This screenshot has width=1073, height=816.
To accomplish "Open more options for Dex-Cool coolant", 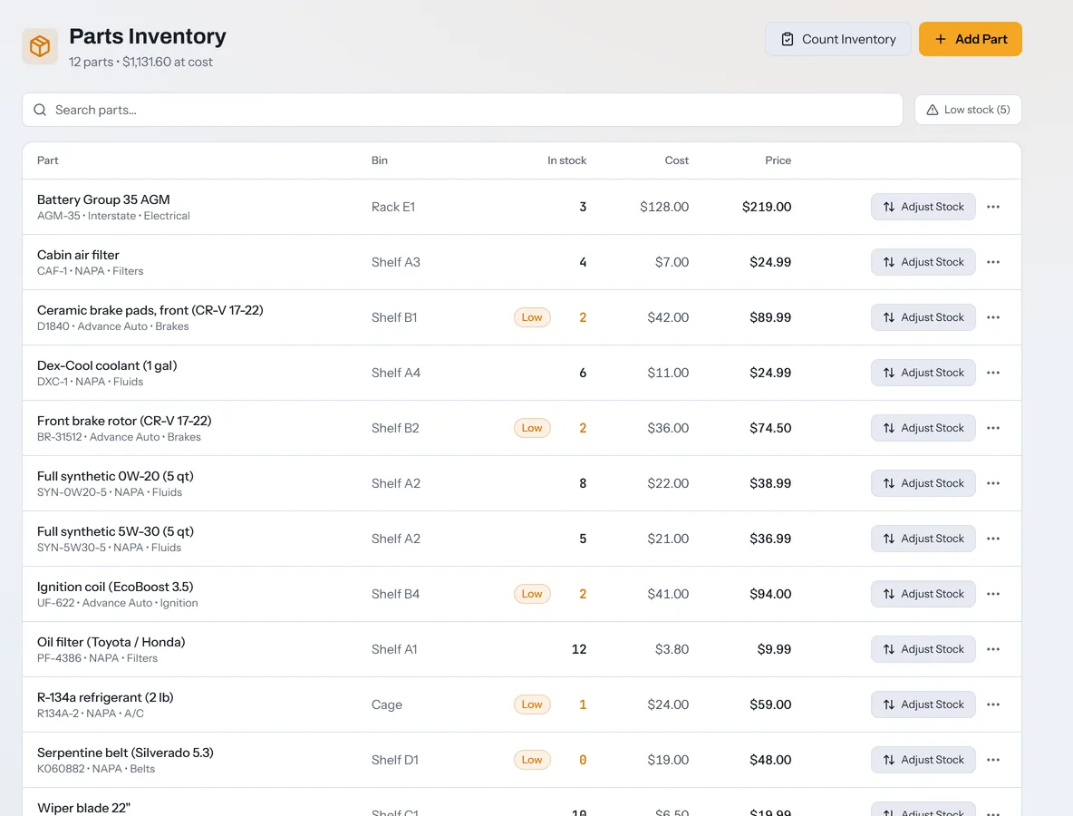I will click(x=993, y=373).
